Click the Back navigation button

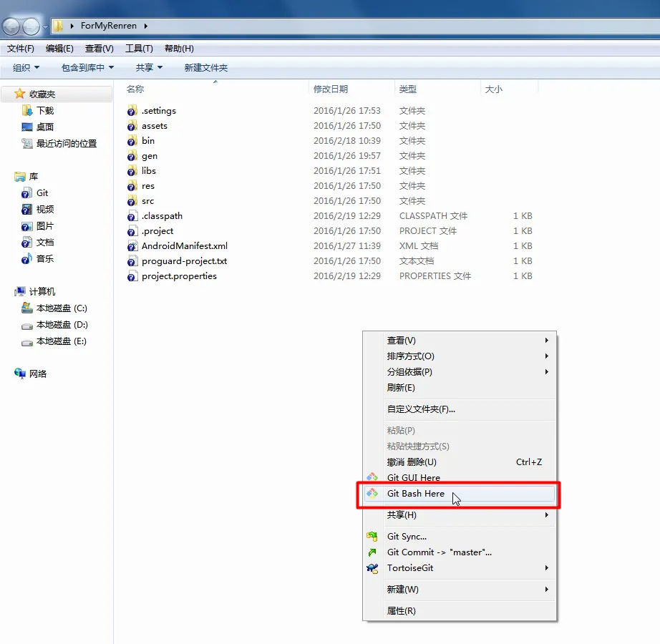pos(11,26)
